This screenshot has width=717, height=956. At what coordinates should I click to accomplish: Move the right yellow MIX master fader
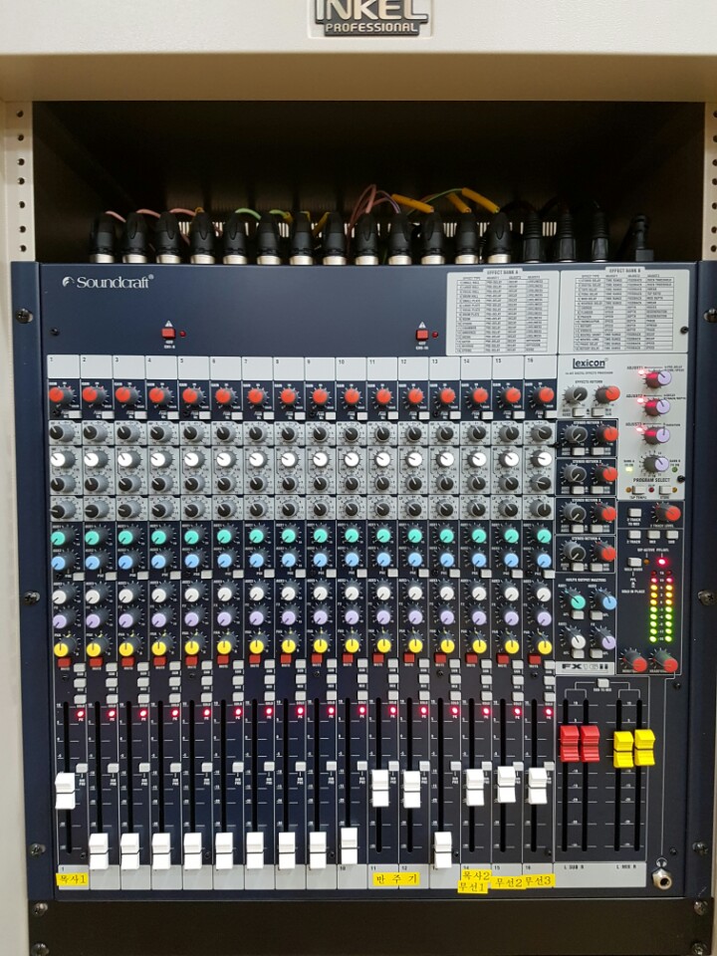point(644,748)
